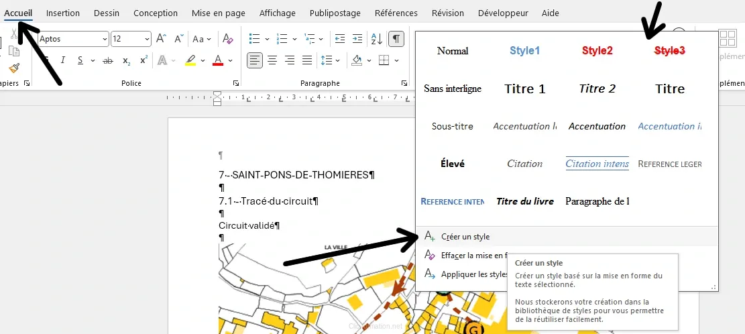This screenshot has height=334, width=745.
Task: Toggle align left paragraph button
Action: (x=255, y=60)
